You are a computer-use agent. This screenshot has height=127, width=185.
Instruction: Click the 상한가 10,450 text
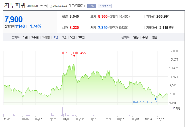tap(119, 16)
